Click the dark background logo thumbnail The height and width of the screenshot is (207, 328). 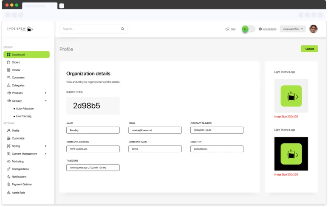[291, 154]
